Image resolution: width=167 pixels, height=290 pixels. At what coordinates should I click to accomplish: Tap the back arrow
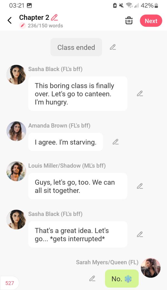pyautogui.click(x=10, y=20)
